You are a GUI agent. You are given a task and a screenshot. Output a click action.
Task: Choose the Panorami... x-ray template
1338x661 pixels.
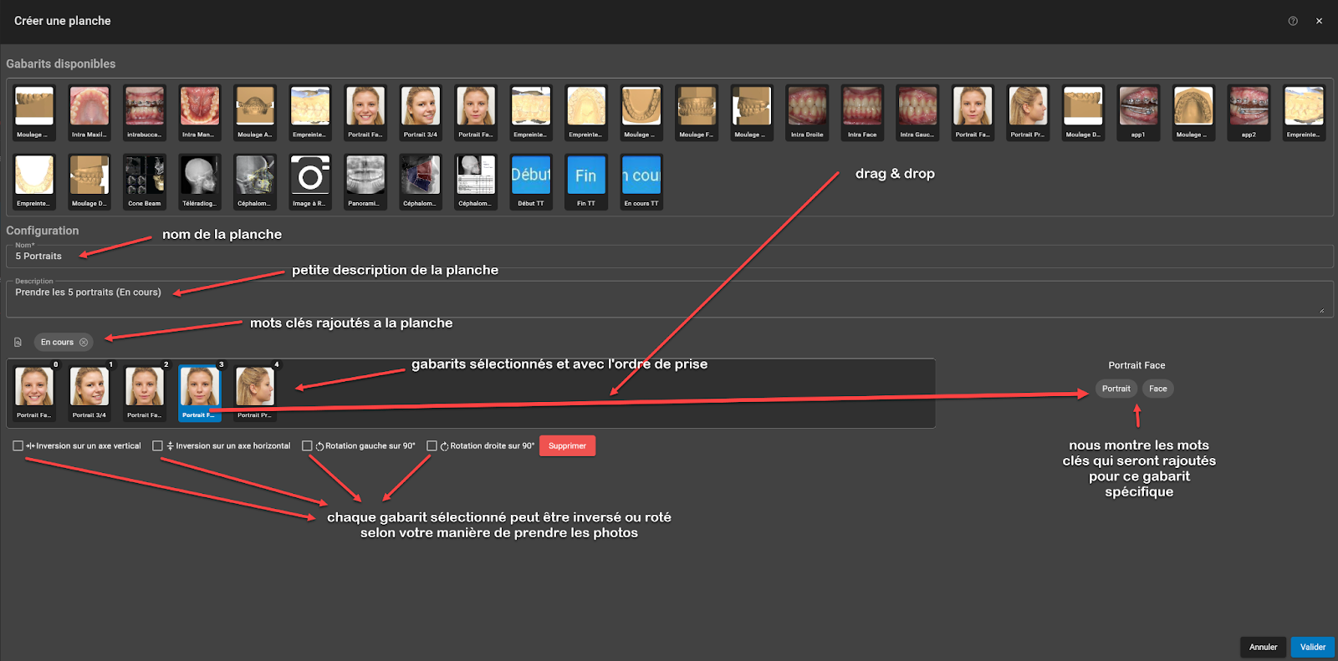pos(365,181)
